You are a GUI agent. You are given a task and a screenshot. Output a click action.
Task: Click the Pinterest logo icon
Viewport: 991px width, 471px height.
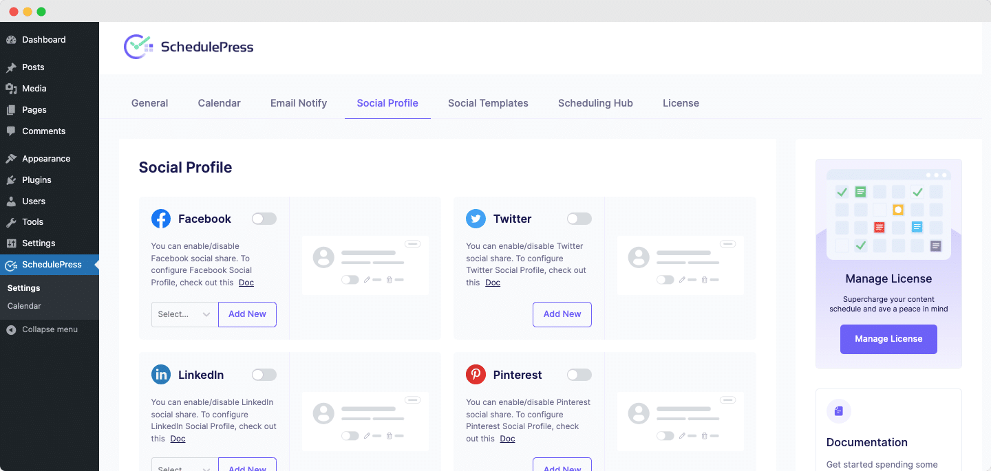pyautogui.click(x=476, y=375)
